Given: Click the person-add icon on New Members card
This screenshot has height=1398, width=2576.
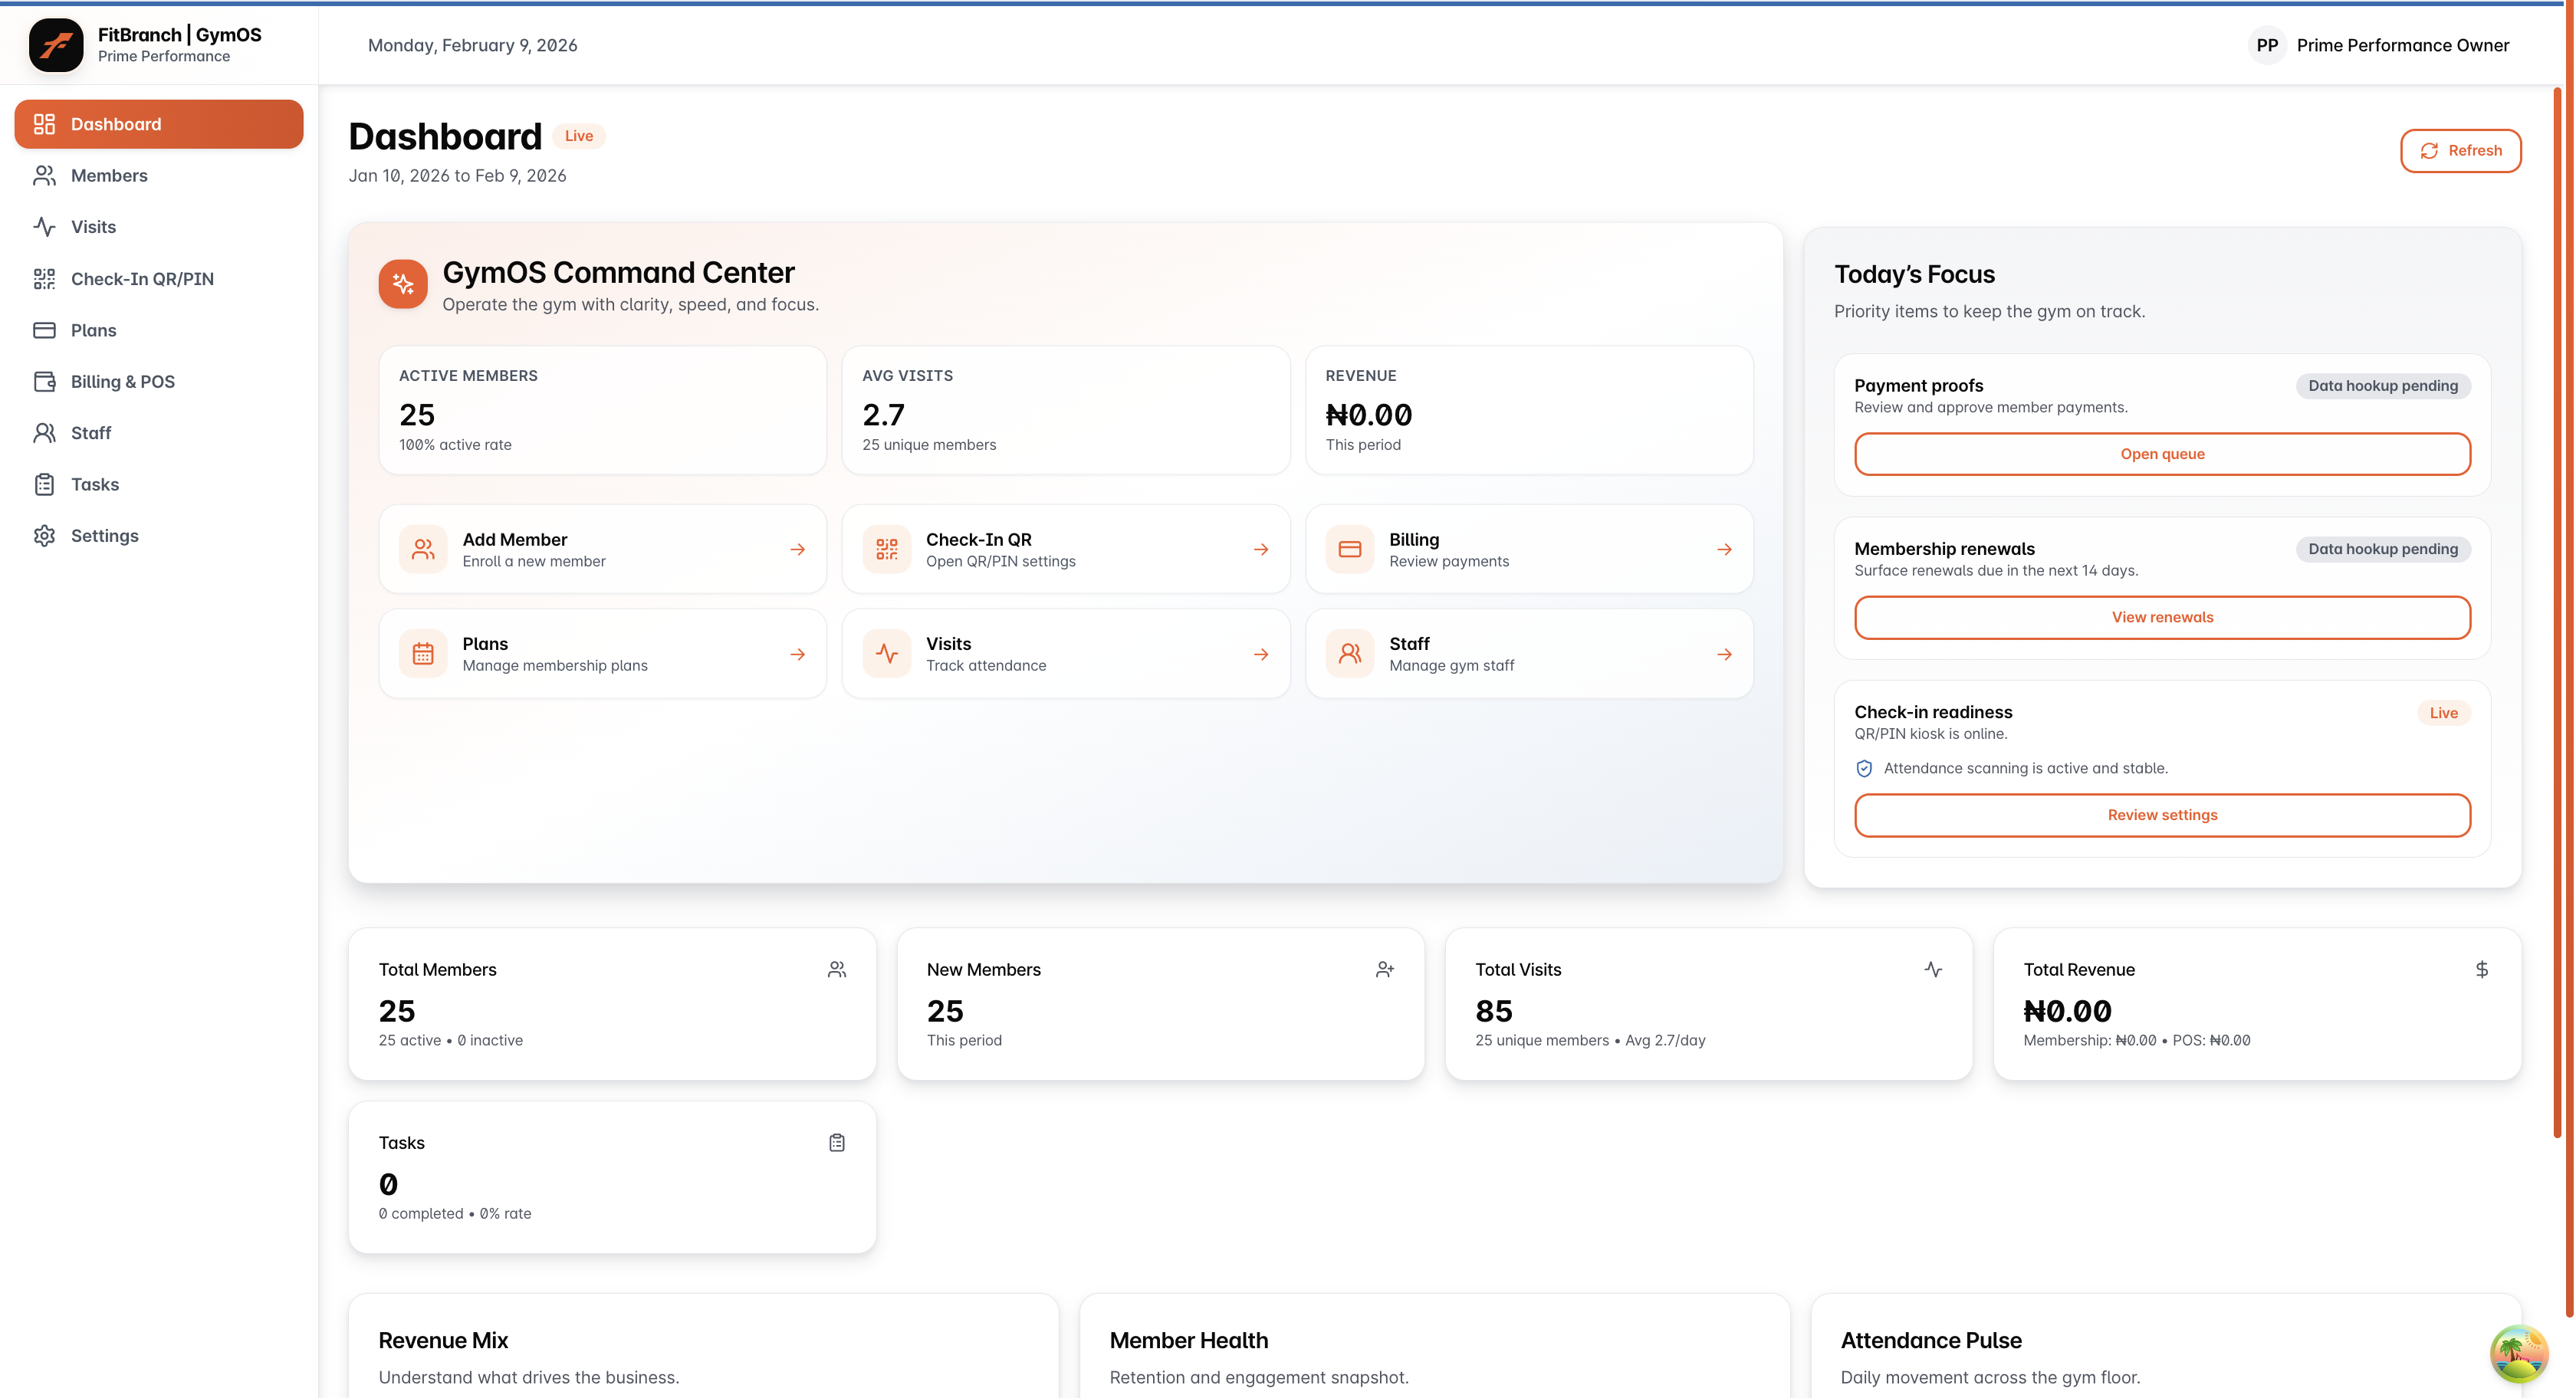Looking at the screenshot, I should click(x=1384, y=969).
